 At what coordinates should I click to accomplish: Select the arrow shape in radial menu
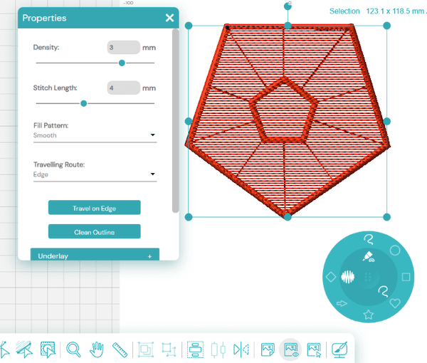(x=342, y=303)
